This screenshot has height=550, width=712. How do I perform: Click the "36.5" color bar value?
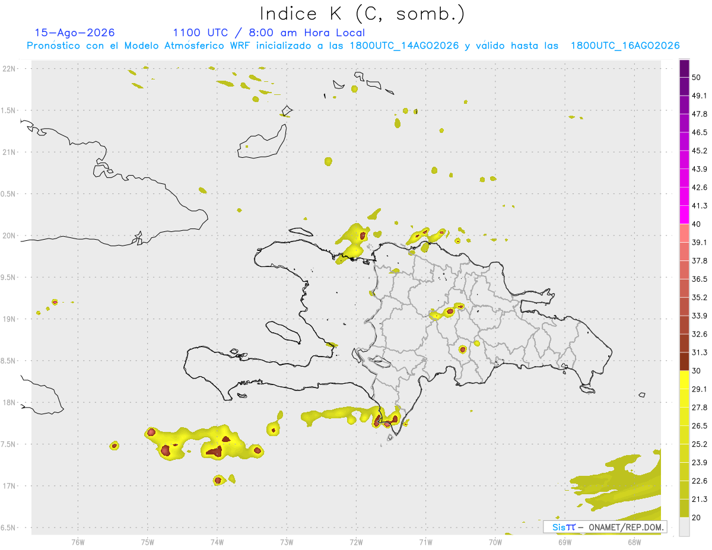[700, 279]
